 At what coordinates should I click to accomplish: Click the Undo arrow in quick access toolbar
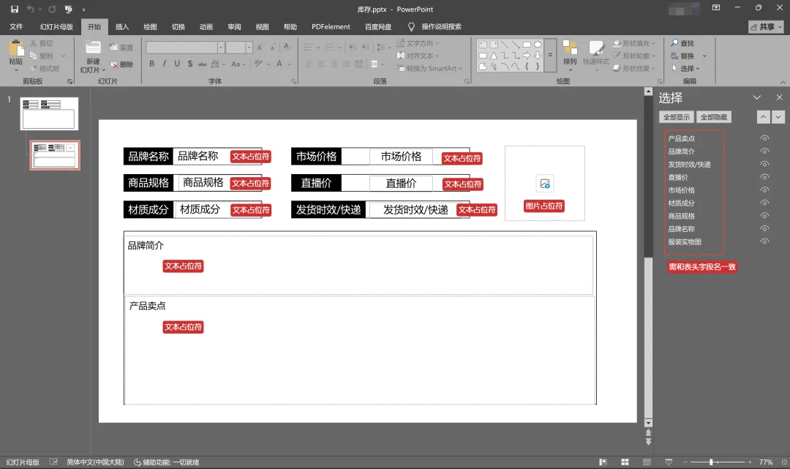pos(30,9)
